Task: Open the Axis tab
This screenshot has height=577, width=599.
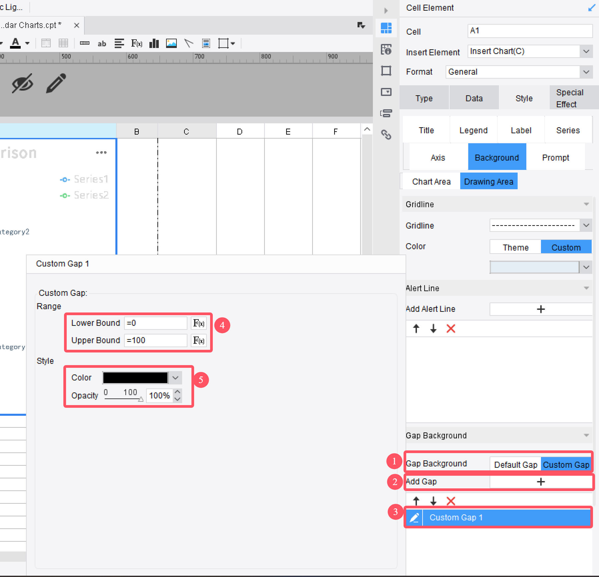Action: click(x=438, y=157)
